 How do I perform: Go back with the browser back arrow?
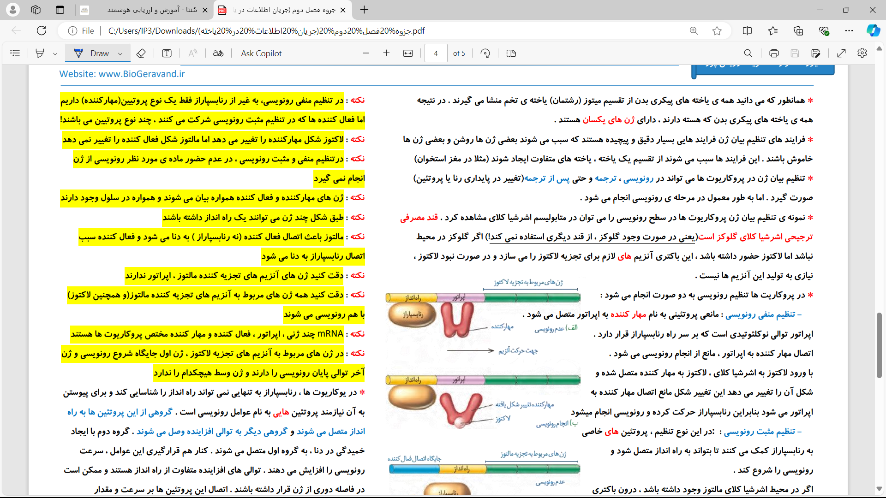click(16, 30)
